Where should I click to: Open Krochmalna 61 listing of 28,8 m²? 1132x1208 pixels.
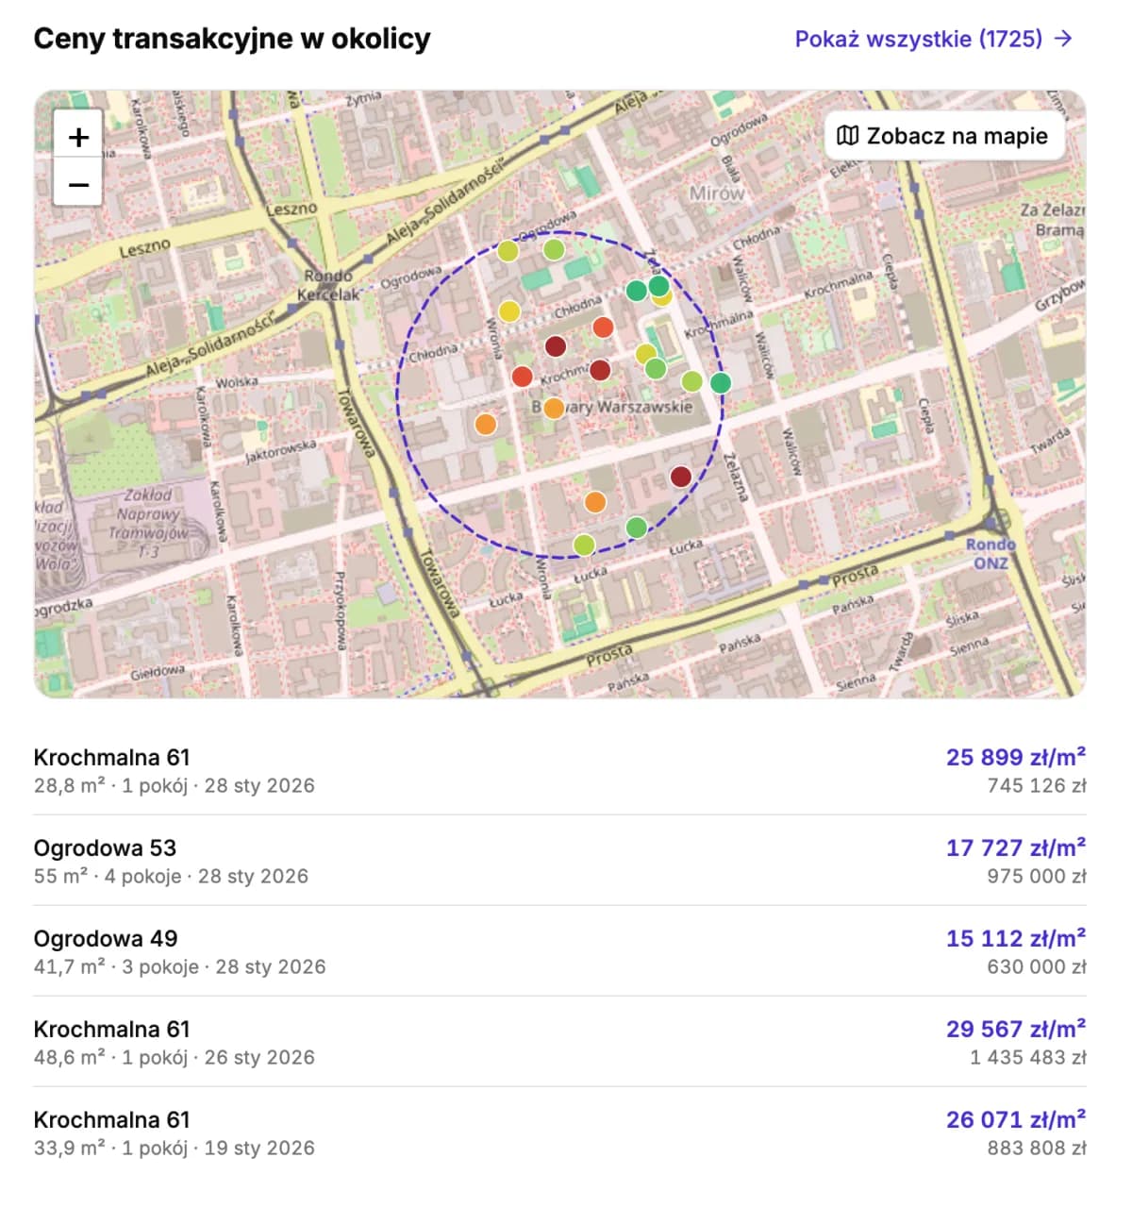coord(559,770)
